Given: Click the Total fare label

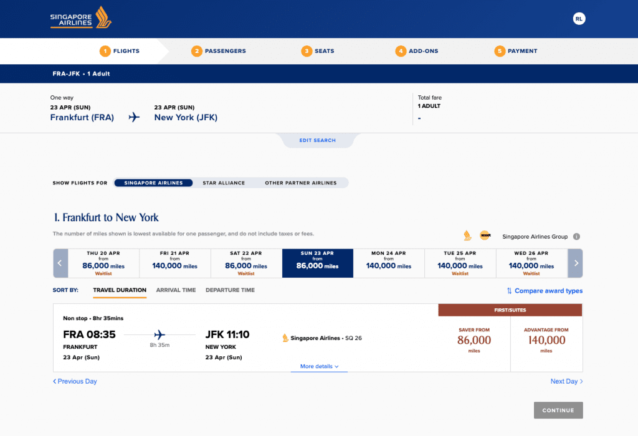Looking at the screenshot, I should (x=430, y=98).
